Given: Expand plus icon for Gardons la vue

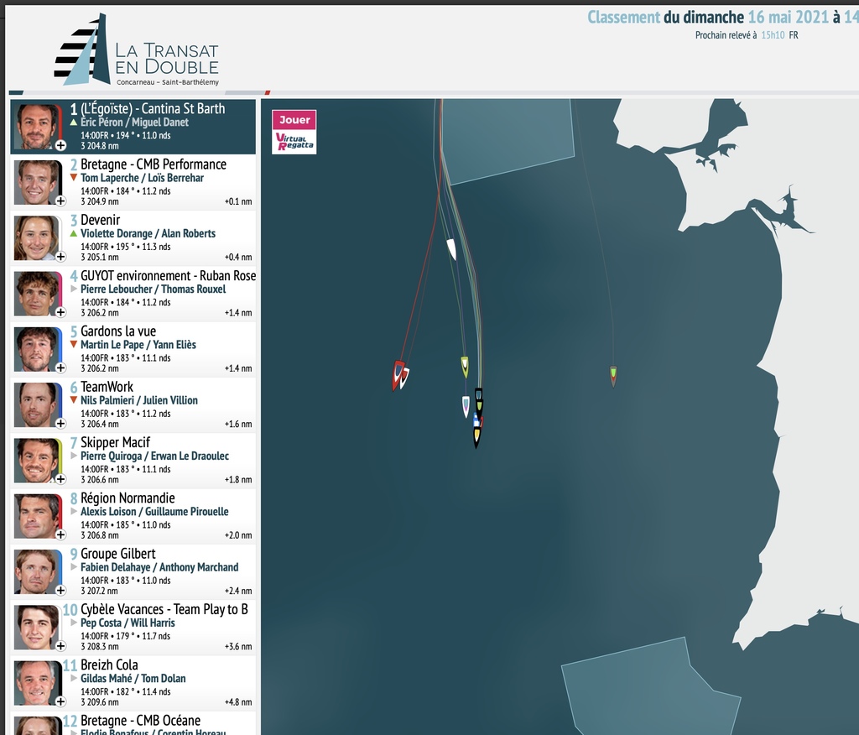Looking at the screenshot, I should pyautogui.click(x=60, y=367).
